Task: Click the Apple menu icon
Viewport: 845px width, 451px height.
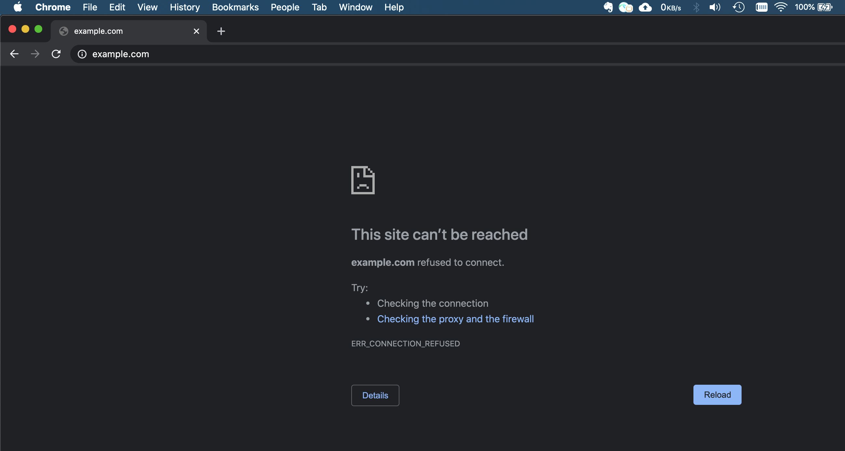Action: pyautogui.click(x=18, y=7)
